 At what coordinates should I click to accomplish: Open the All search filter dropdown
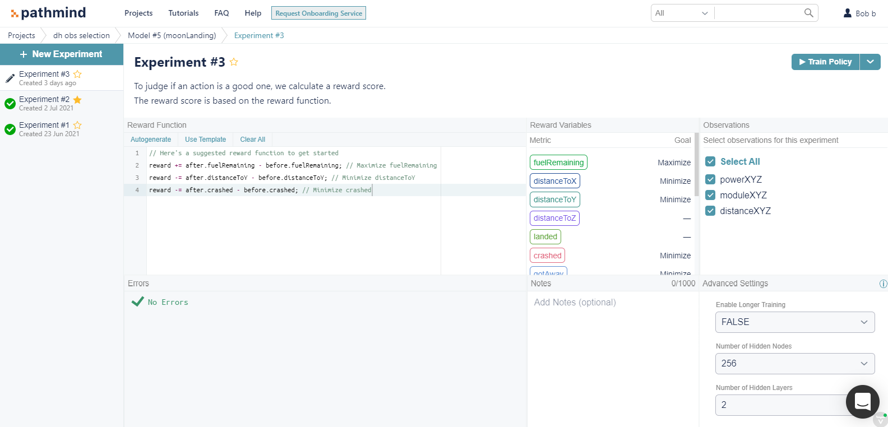pos(682,13)
